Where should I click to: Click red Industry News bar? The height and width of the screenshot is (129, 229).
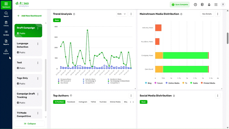(x=158, y=28)
